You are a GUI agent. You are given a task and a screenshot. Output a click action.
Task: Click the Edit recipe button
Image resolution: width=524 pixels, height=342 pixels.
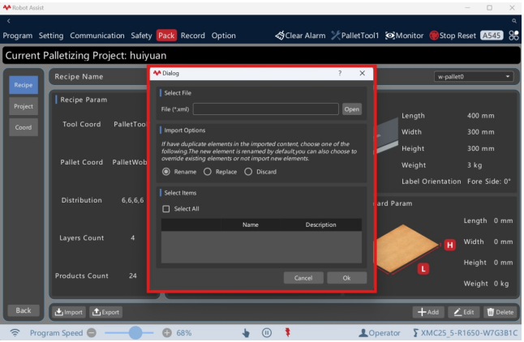point(464,312)
